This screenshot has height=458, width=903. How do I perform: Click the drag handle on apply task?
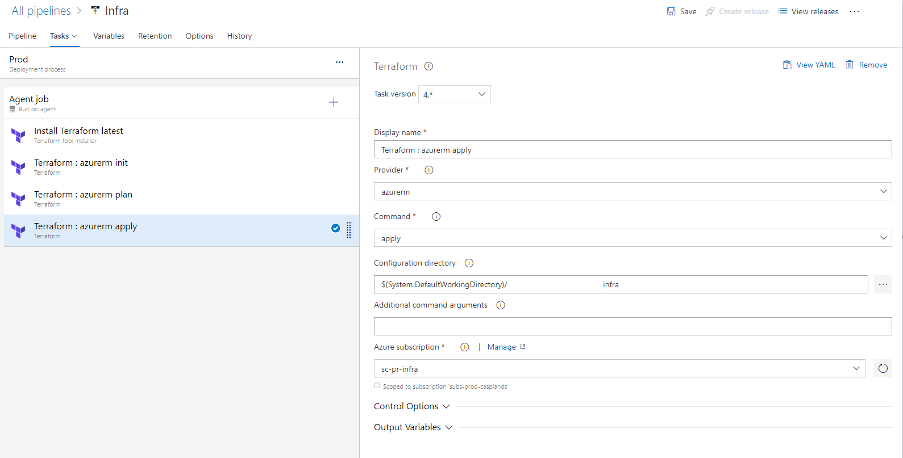pos(349,230)
